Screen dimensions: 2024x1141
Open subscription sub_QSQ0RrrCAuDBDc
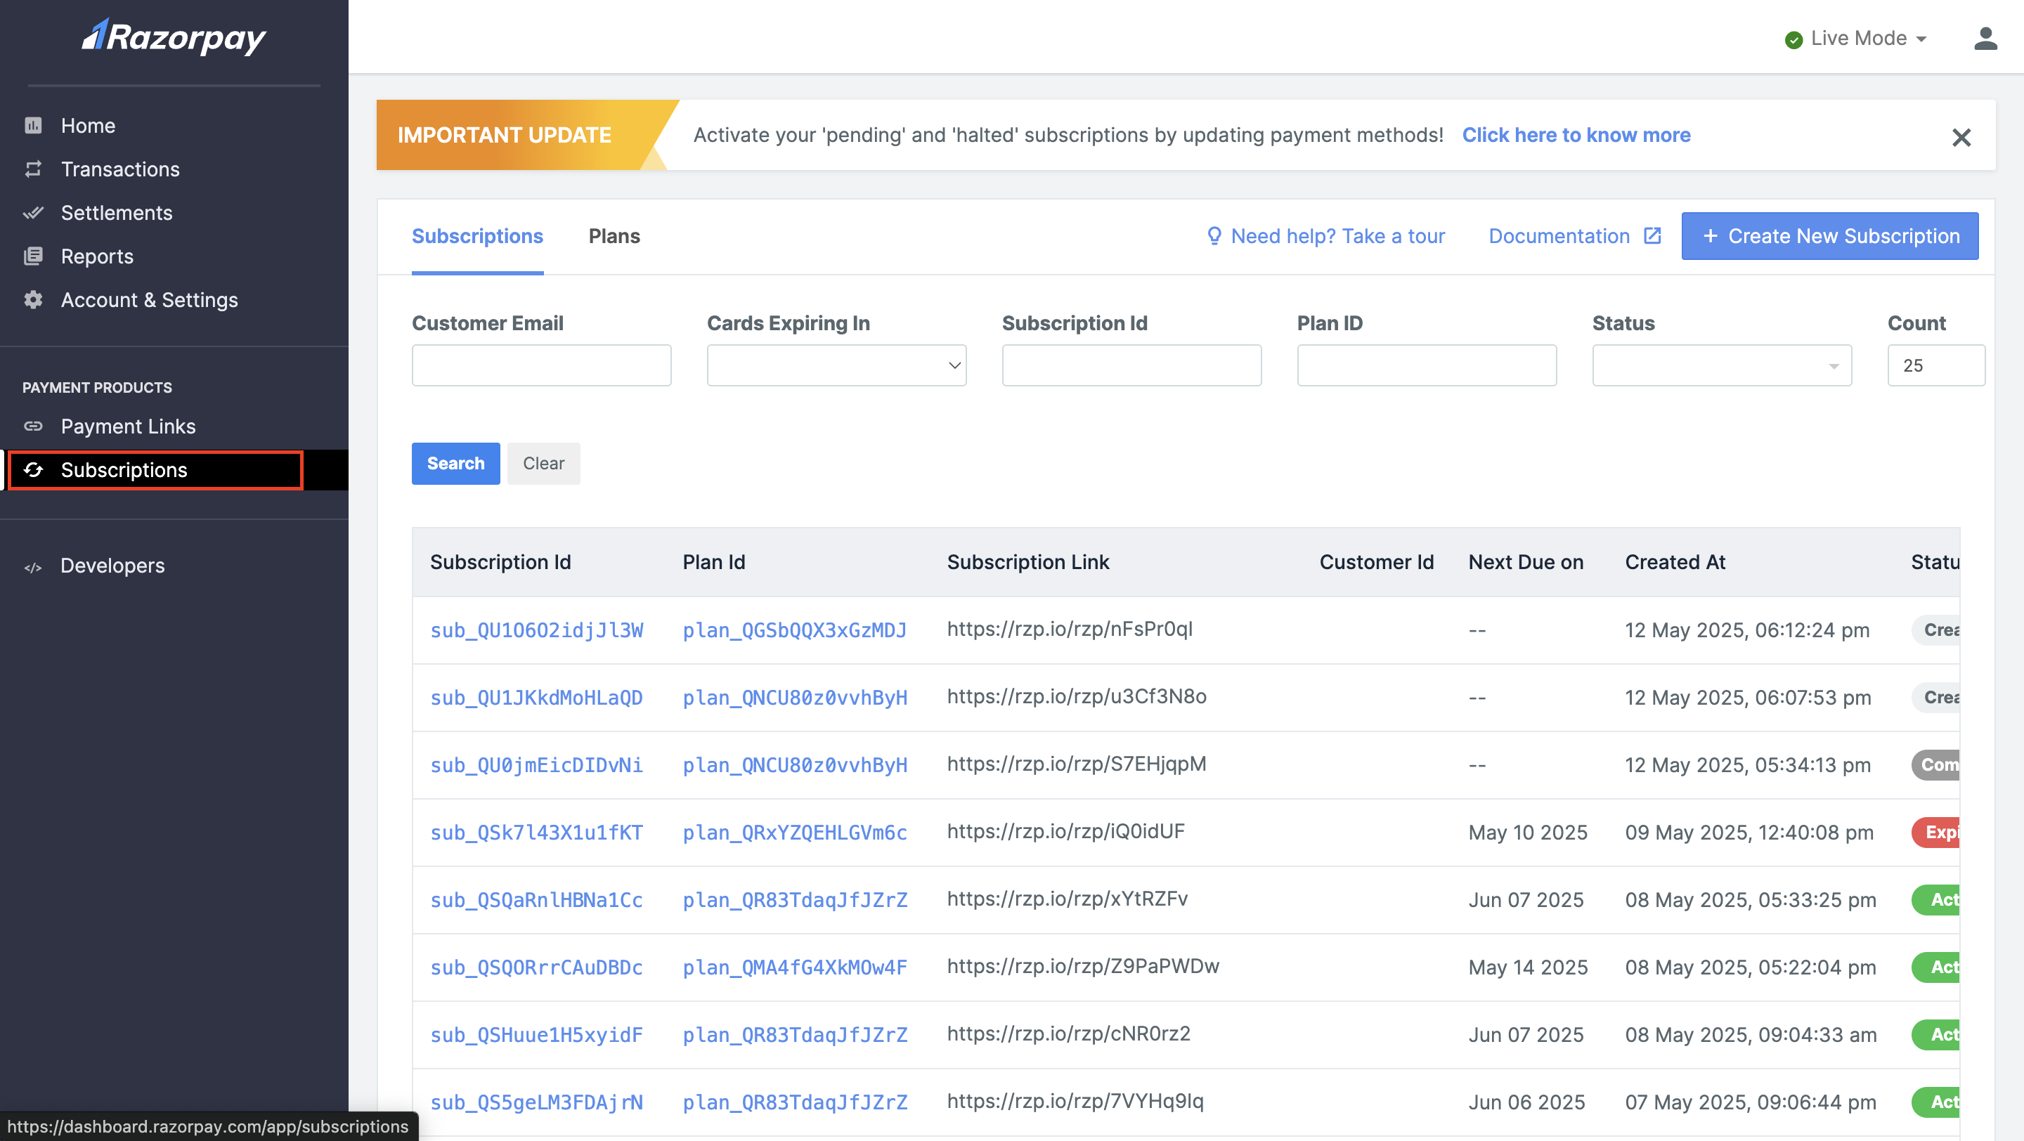537,967
